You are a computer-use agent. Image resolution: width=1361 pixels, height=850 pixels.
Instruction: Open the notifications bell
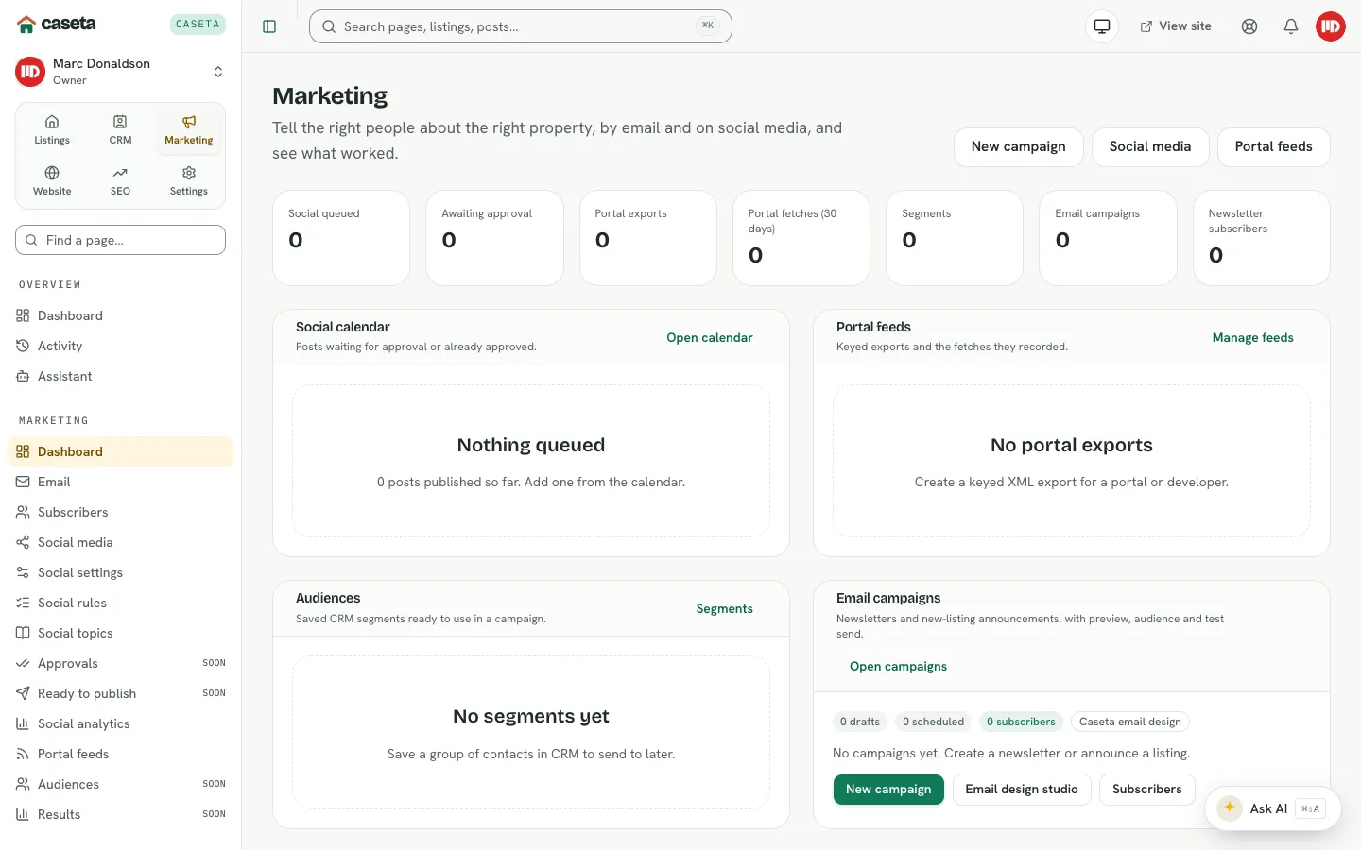point(1291,26)
